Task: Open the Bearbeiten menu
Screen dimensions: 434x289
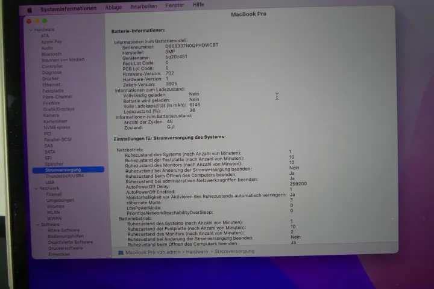Action: [143, 7]
